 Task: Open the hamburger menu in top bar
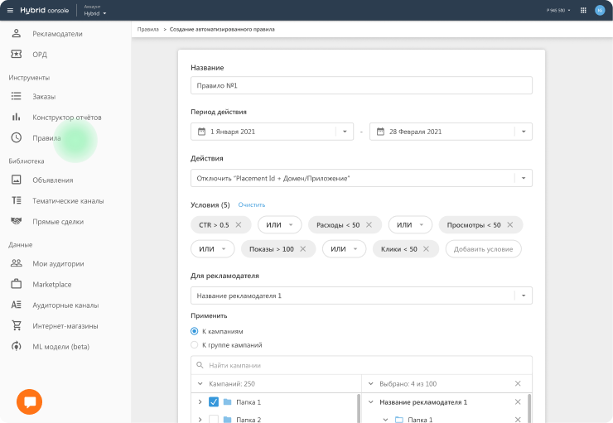click(x=11, y=11)
